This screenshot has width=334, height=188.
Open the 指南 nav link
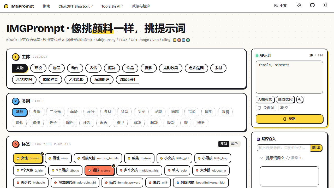click(x=46, y=6)
